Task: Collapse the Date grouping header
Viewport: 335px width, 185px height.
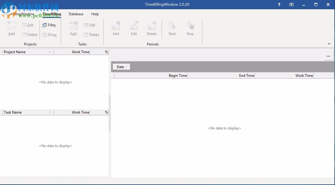Action: click(x=121, y=67)
